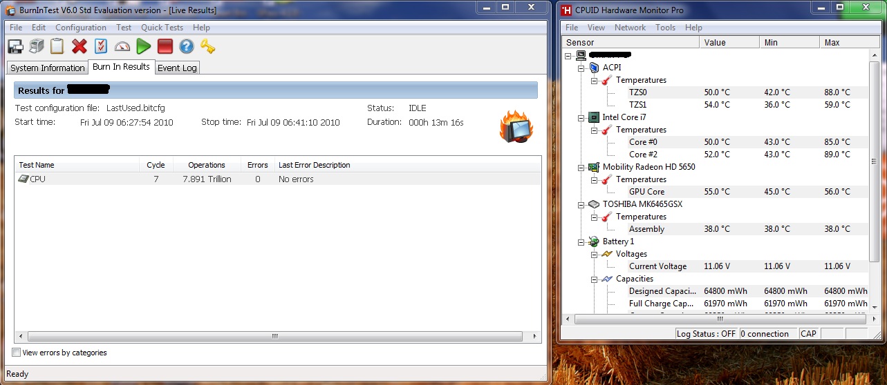Collapse the Battery 1 node

(x=581, y=241)
